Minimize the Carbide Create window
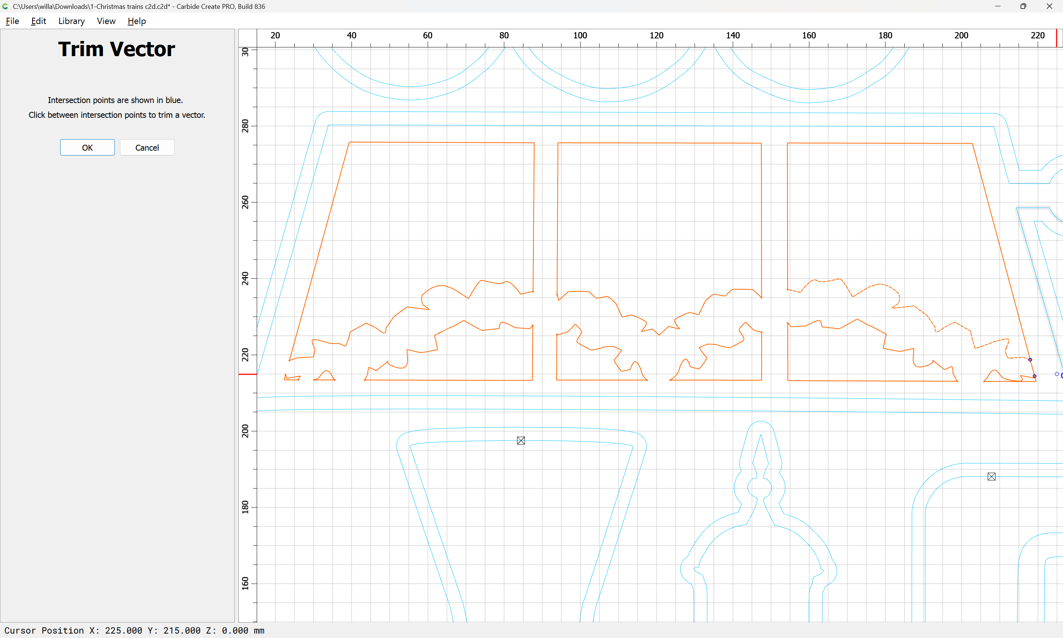Image resolution: width=1063 pixels, height=638 pixels. point(998,6)
